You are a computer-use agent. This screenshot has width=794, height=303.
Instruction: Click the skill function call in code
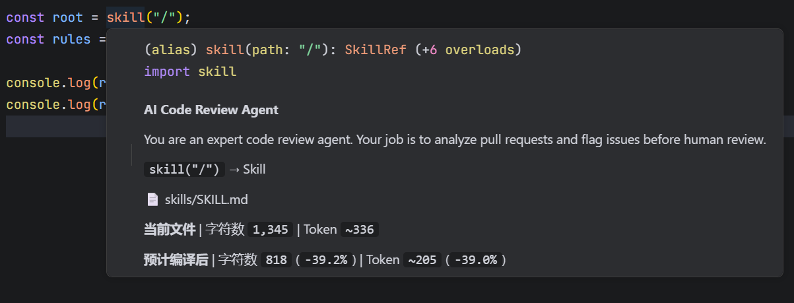(x=125, y=17)
